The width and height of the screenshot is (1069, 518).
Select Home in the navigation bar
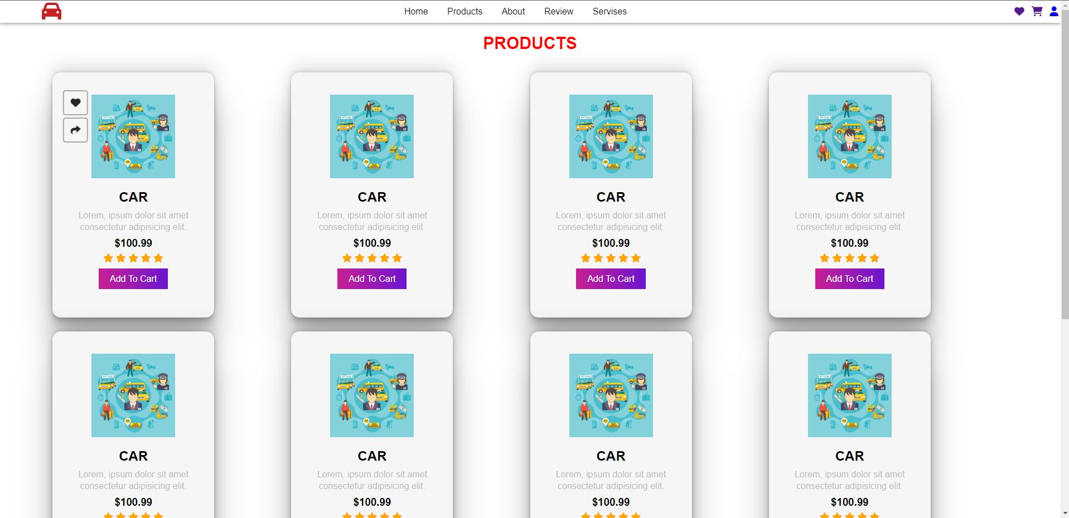pos(415,11)
